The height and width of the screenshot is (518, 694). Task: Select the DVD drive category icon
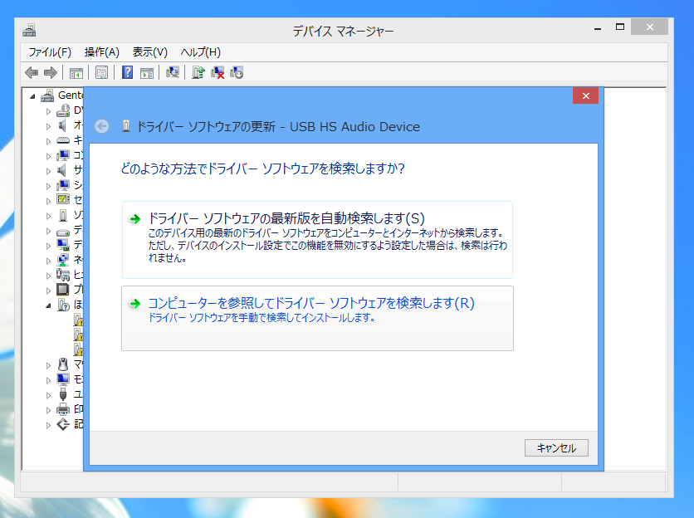[63, 110]
